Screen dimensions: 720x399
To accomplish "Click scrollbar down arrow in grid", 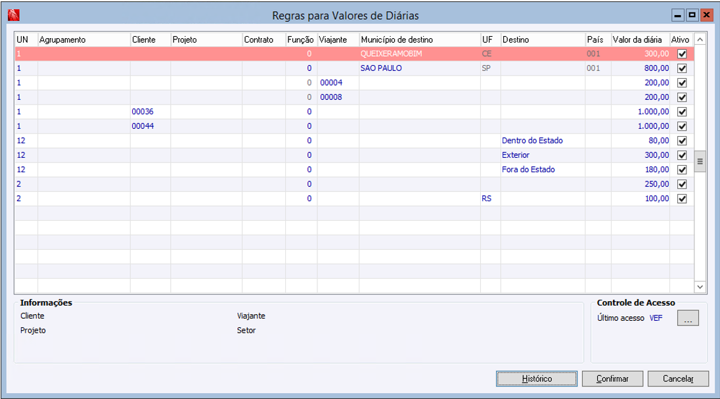I will [700, 287].
